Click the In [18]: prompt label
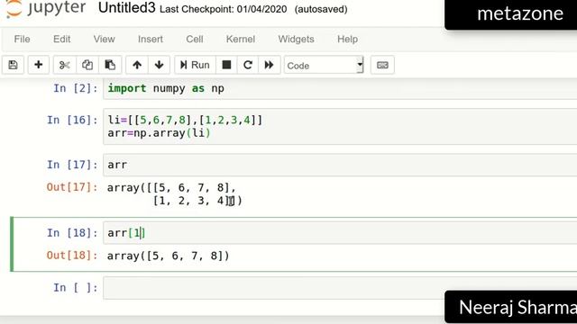The image size is (577, 324). click(x=72, y=233)
